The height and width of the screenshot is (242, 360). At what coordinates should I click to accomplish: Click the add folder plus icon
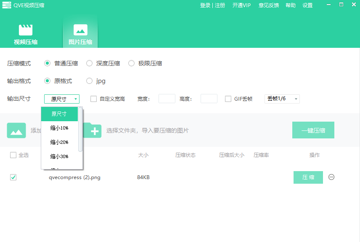pos(93,130)
